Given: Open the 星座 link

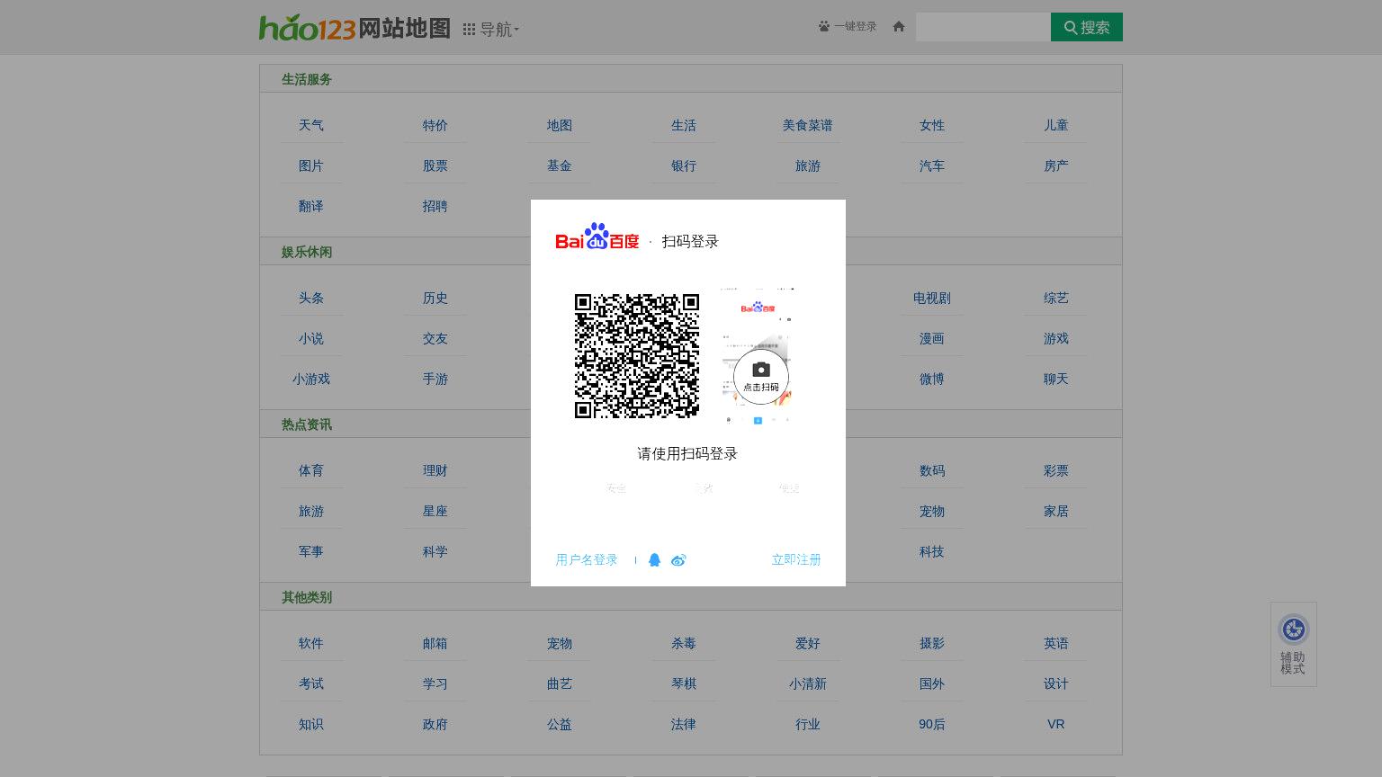Looking at the screenshot, I should [435, 511].
